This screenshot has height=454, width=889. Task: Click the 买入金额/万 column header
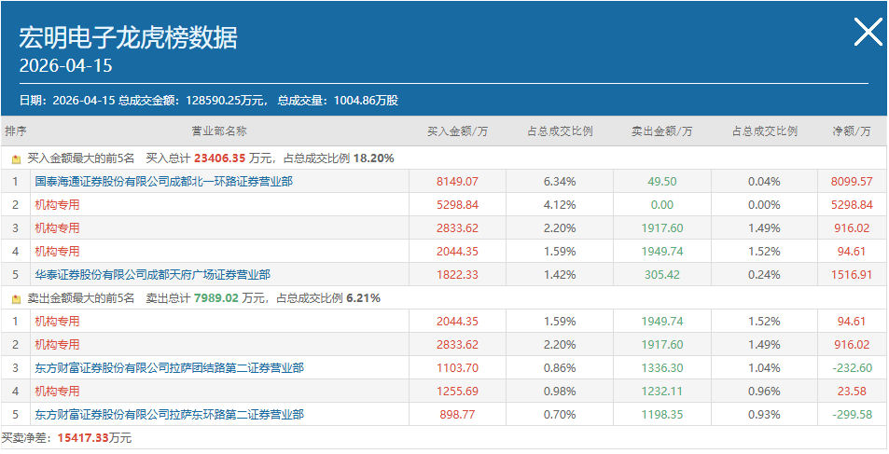click(x=457, y=131)
